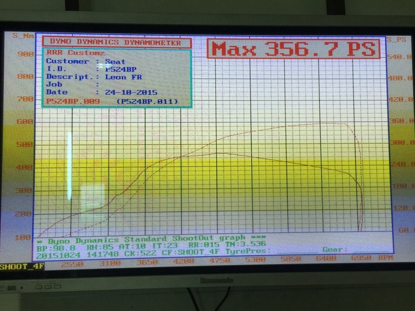Click the 6950 RPM axis label
Image resolution: width=415 pixels, height=311 pixels.
click(x=361, y=257)
